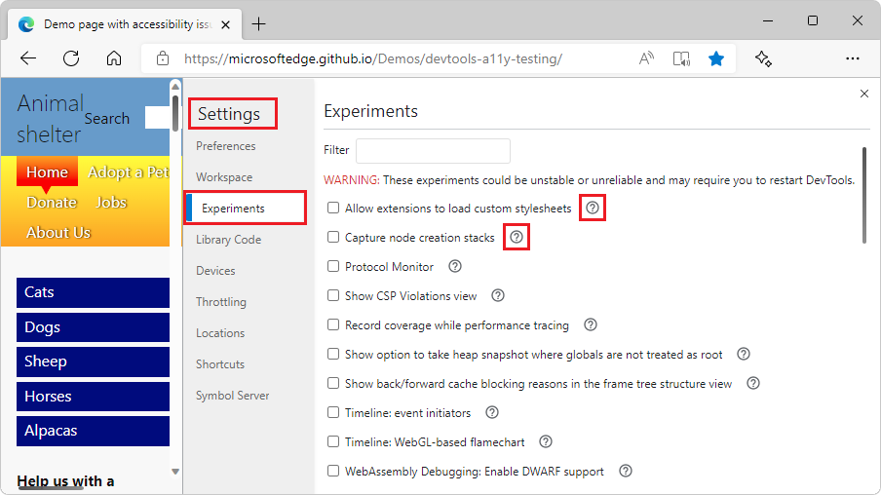881x495 pixels.
Task: Open the Library Code settings page
Action: [229, 240]
